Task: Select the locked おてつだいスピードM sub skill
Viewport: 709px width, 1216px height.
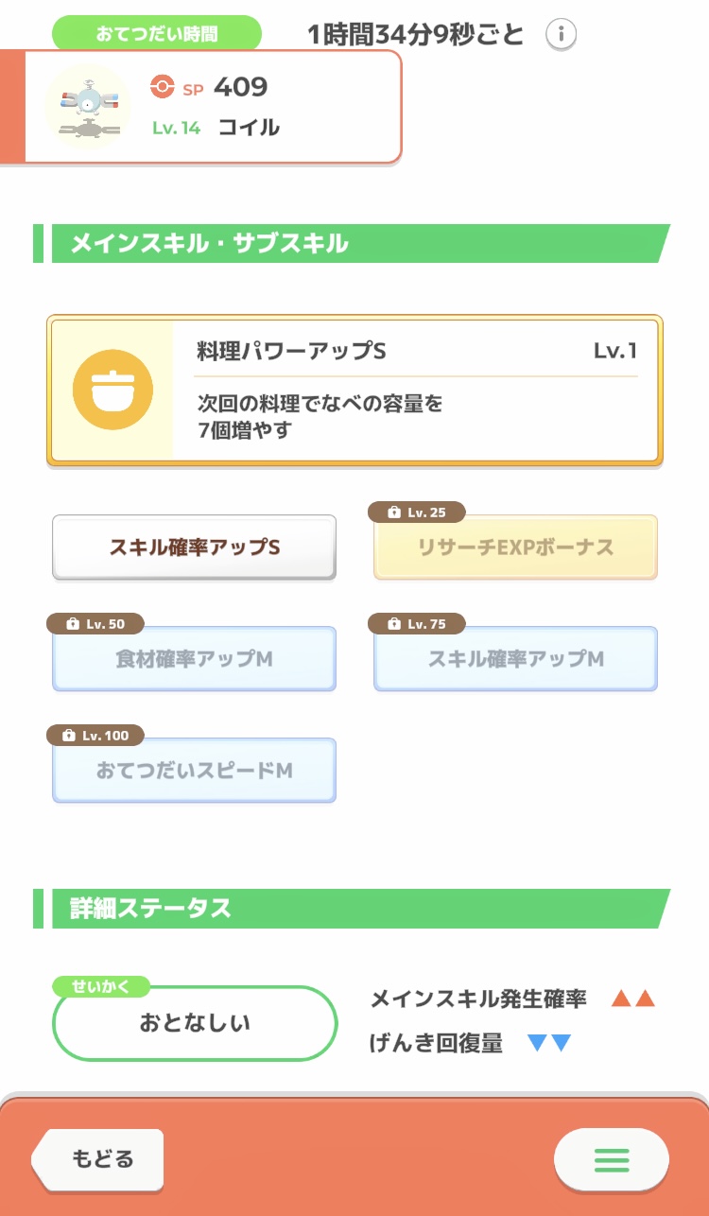Action: (x=194, y=771)
